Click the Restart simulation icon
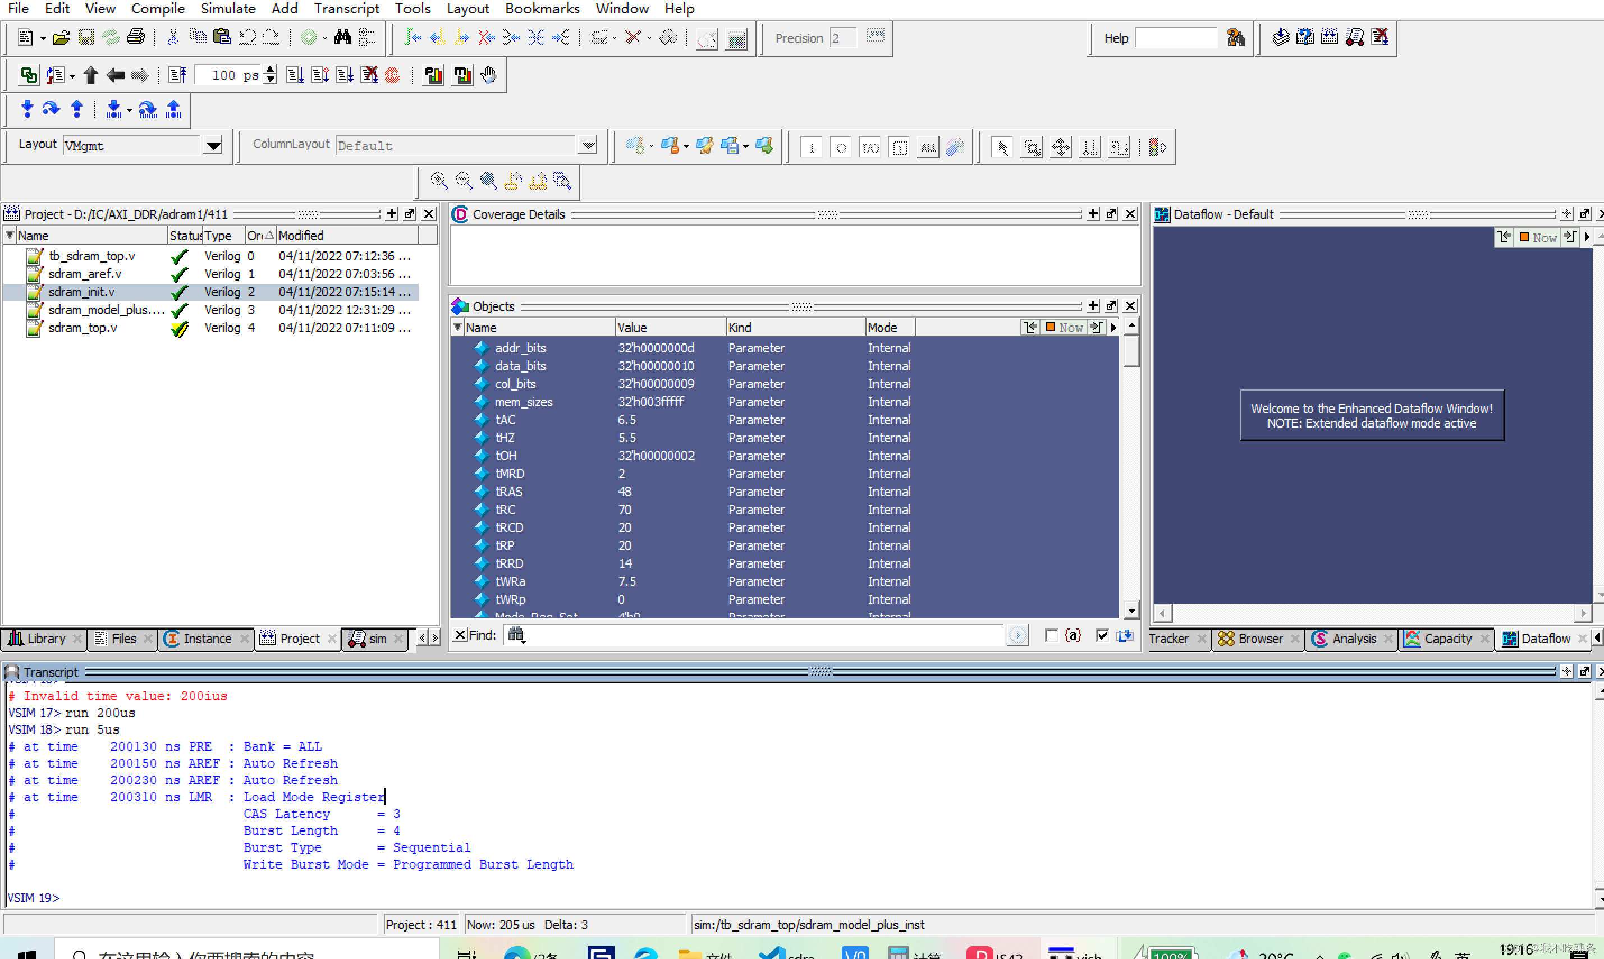Image resolution: width=1604 pixels, height=959 pixels. 177,75
